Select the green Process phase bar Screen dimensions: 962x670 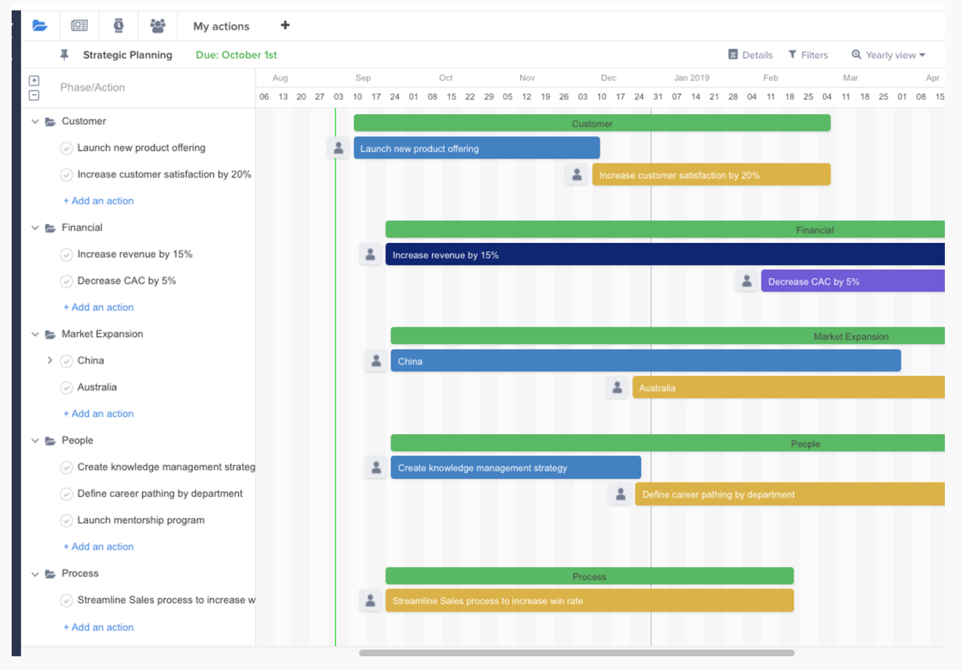pyautogui.click(x=589, y=577)
